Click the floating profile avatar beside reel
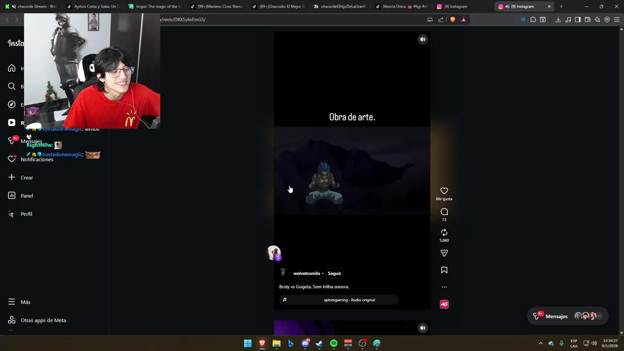 tap(273, 253)
